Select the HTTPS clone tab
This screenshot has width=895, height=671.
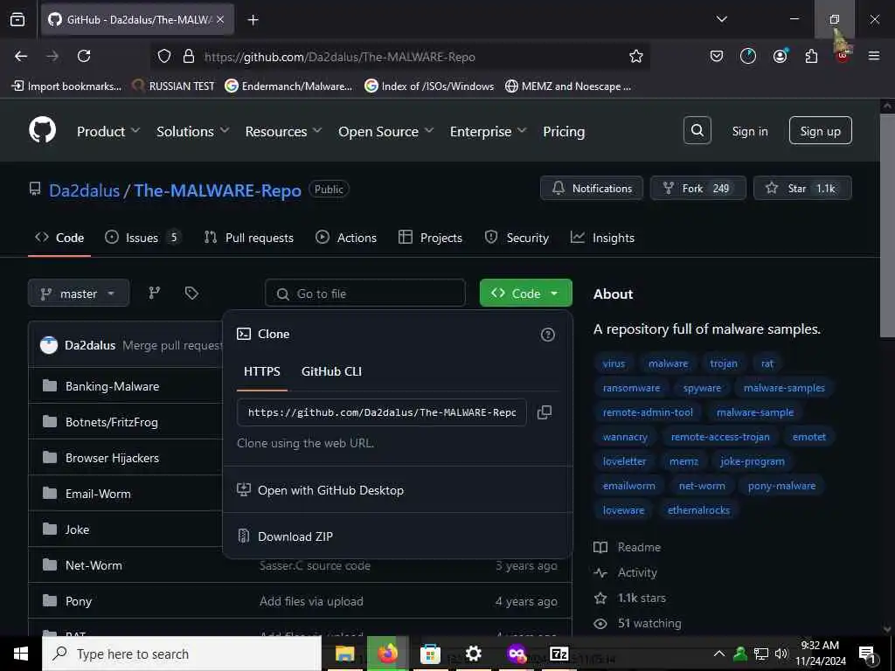[x=262, y=371]
